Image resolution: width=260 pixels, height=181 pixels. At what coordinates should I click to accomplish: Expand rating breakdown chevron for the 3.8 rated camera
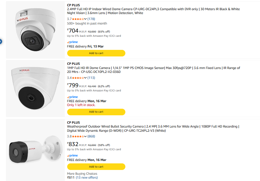(x=85, y=136)
